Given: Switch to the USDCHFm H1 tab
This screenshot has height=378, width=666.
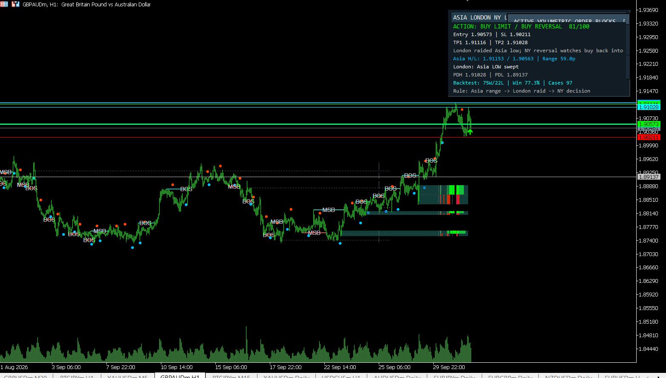Looking at the screenshot, I should [x=341, y=376].
